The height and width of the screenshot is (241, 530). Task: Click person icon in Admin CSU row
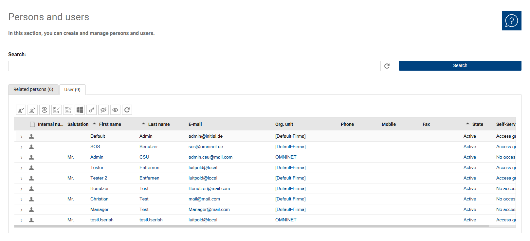31,157
